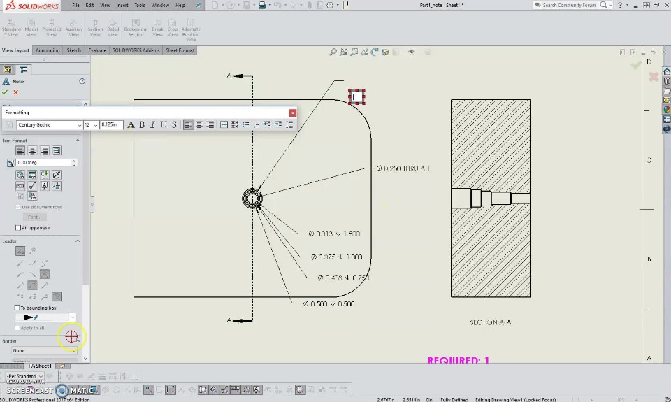Click the Stack icon in the Formatting toolbar
Screen dimensions: 671x402
pos(235,124)
